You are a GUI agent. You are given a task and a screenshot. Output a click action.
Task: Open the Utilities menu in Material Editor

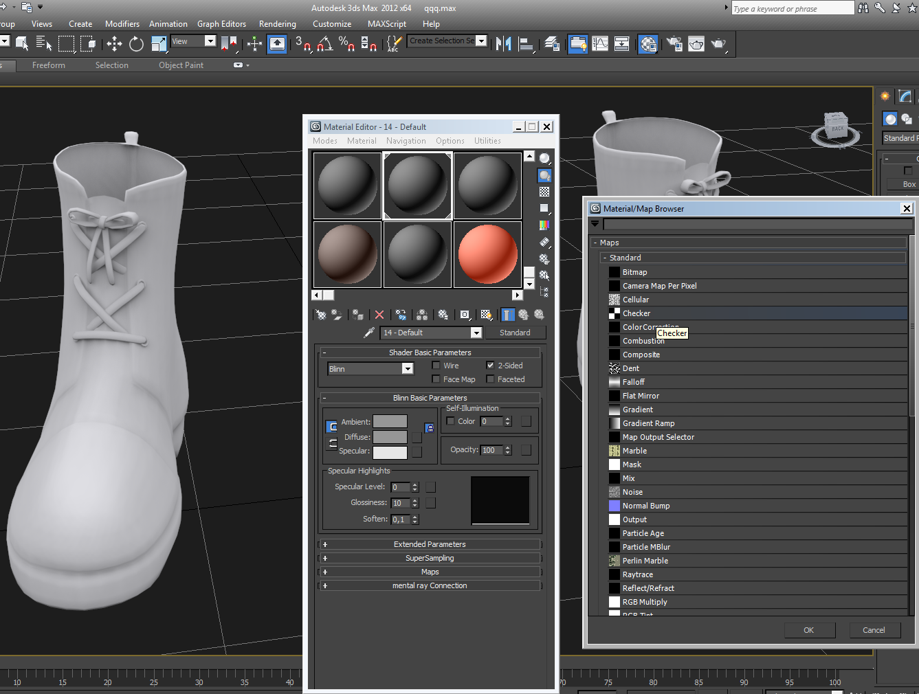pos(487,141)
